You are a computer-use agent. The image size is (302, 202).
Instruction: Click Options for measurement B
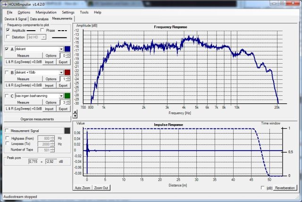(51, 79)
